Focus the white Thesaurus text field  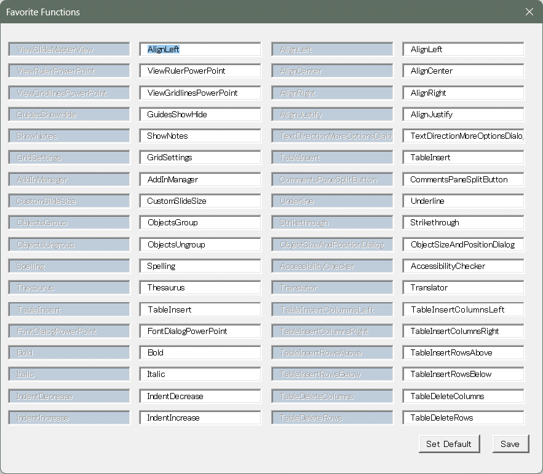click(200, 288)
